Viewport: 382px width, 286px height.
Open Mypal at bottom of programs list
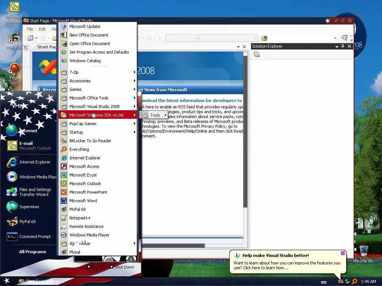click(x=98, y=252)
